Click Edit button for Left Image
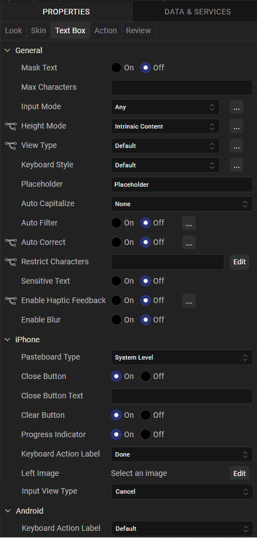This screenshot has height=538, width=257. [x=239, y=474]
